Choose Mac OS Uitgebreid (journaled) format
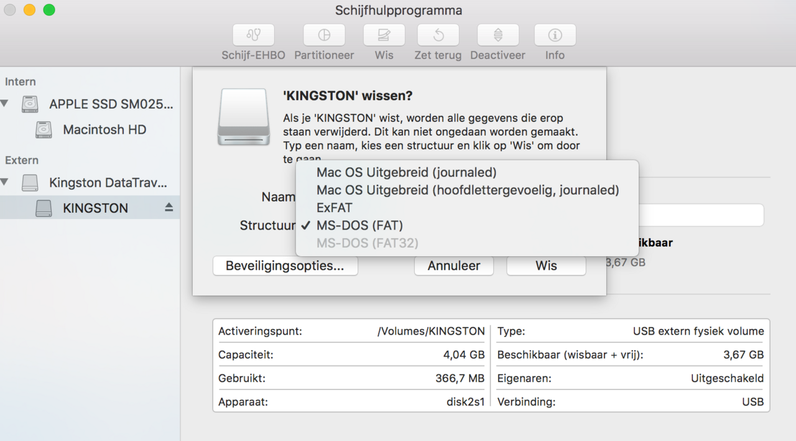The height and width of the screenshot is (441, 796). click(x=406, y=172)
